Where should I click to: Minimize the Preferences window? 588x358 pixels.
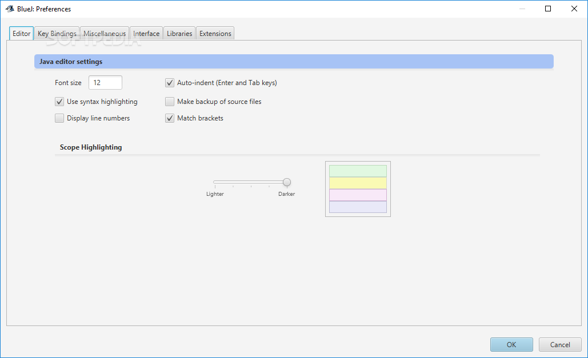[x=522, y=9]
